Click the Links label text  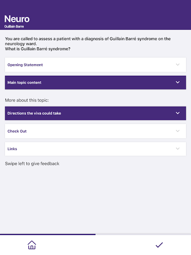point(12,149)
